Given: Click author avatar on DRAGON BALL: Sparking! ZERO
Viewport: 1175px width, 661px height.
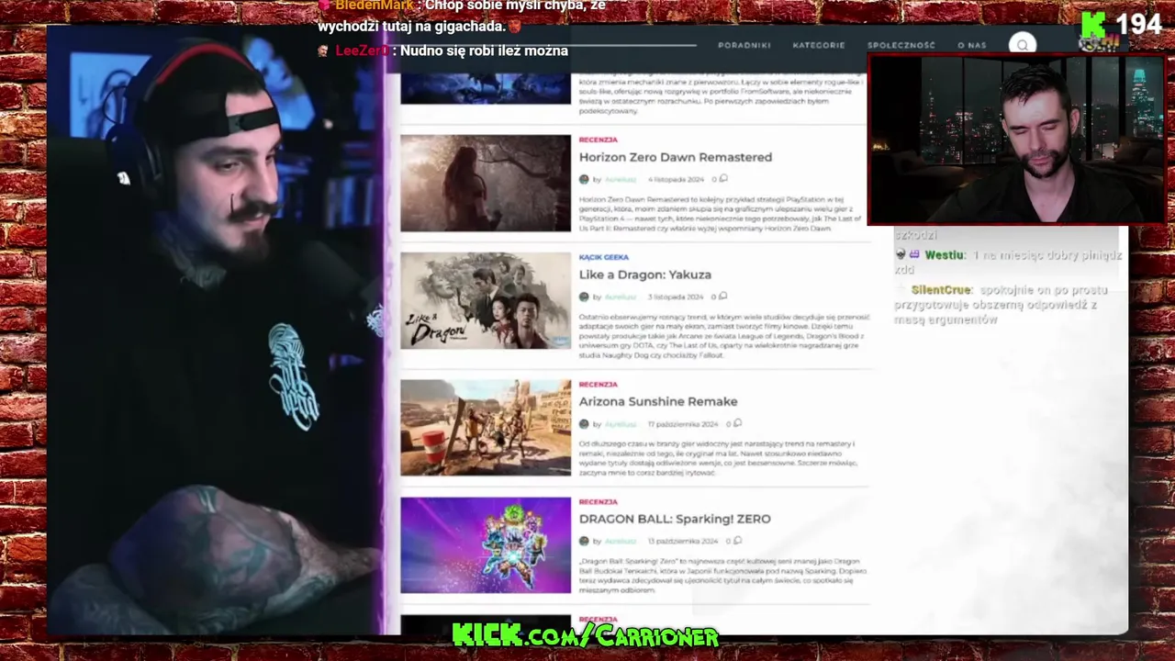Looking at the screenshot, I should point(584,542).
